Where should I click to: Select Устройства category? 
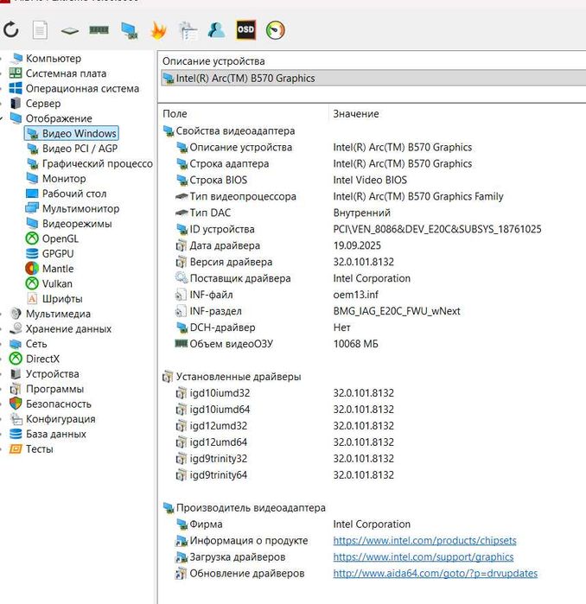[52, 373]
